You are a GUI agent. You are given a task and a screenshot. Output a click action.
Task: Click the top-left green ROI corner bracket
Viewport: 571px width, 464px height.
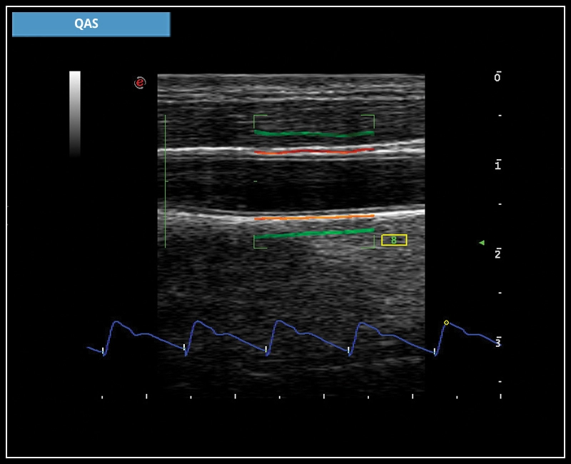(x=257, y=118)
